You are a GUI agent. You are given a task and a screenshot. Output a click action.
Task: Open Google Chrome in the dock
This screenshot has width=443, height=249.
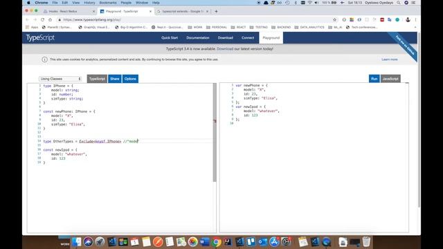pos(216,242)
